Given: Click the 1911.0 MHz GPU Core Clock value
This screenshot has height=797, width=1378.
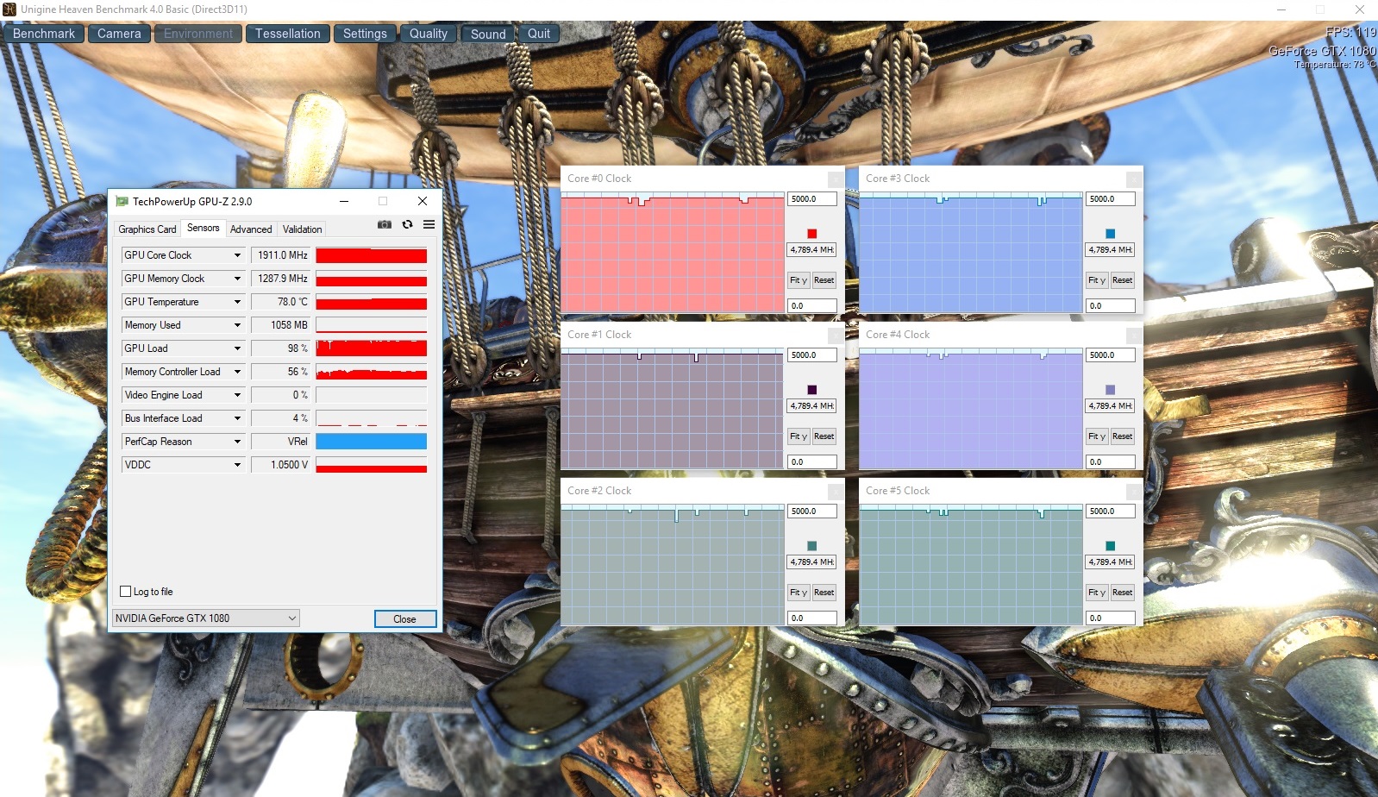Looking at the screenshot, I should (280, 255).
